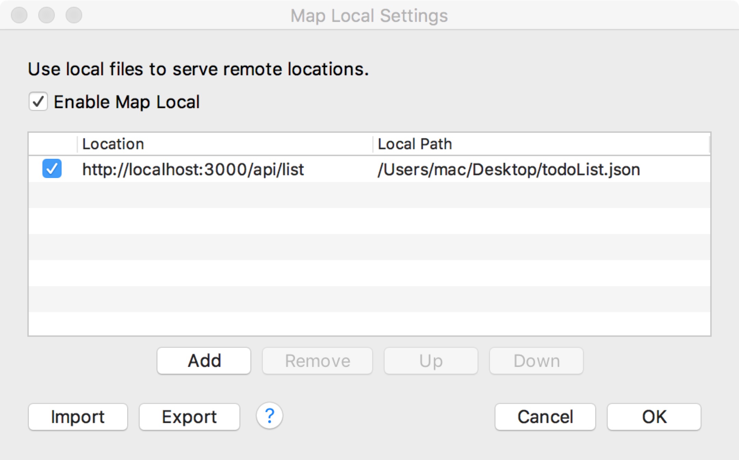This screenshot has height=460, width=739.
Task: Confirm settings with the OK button
Action: [654, 417]
